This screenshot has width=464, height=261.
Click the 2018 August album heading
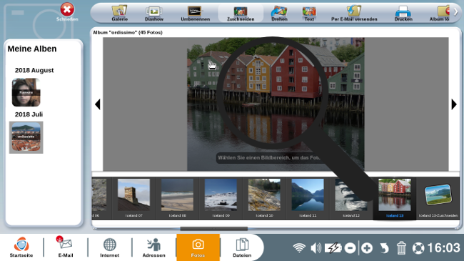(34, 70)
